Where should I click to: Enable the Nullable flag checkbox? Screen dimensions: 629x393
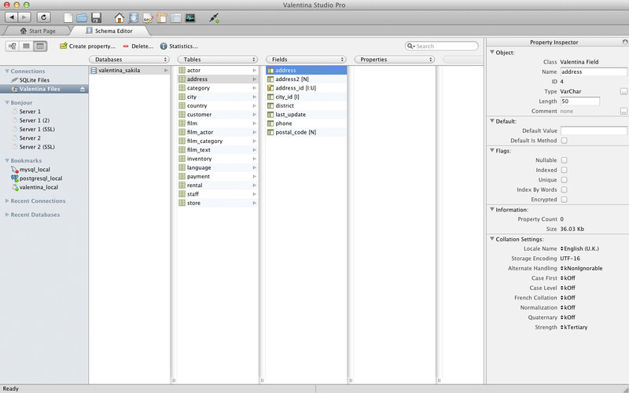[x=564, y=160]
